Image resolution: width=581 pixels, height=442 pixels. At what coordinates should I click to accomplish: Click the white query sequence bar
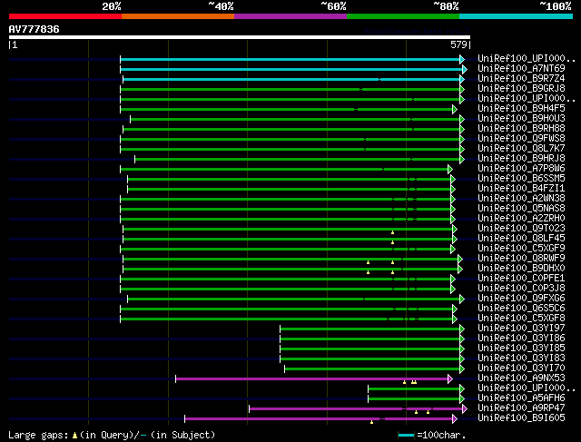click(x=240, y=37)
